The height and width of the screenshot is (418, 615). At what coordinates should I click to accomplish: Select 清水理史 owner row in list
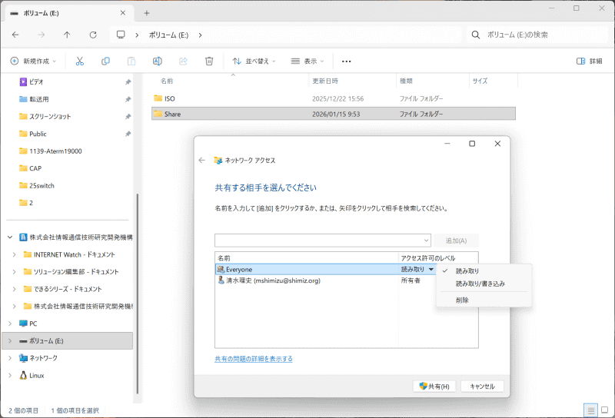(307, 280)
